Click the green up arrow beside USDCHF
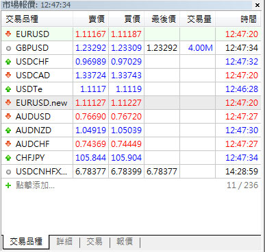 tap(8, 62)
